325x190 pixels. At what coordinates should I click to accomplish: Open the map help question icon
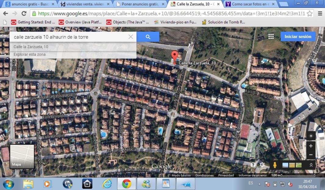tap(253, 165)
